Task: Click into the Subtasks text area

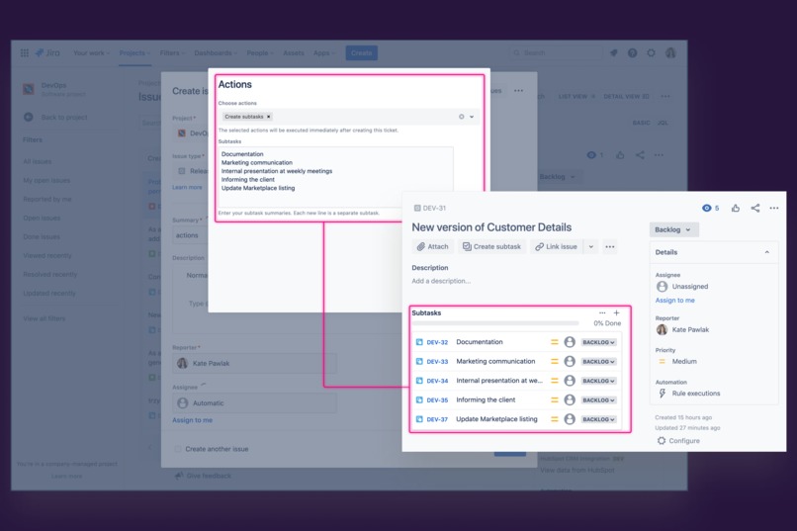Action: tap(335, 176)
